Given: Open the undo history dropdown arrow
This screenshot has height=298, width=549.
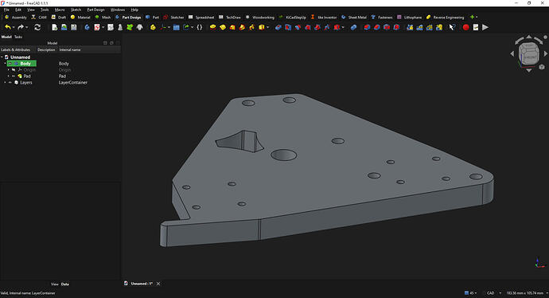Looking at the screenshot, I should click(x=14, y=27).
